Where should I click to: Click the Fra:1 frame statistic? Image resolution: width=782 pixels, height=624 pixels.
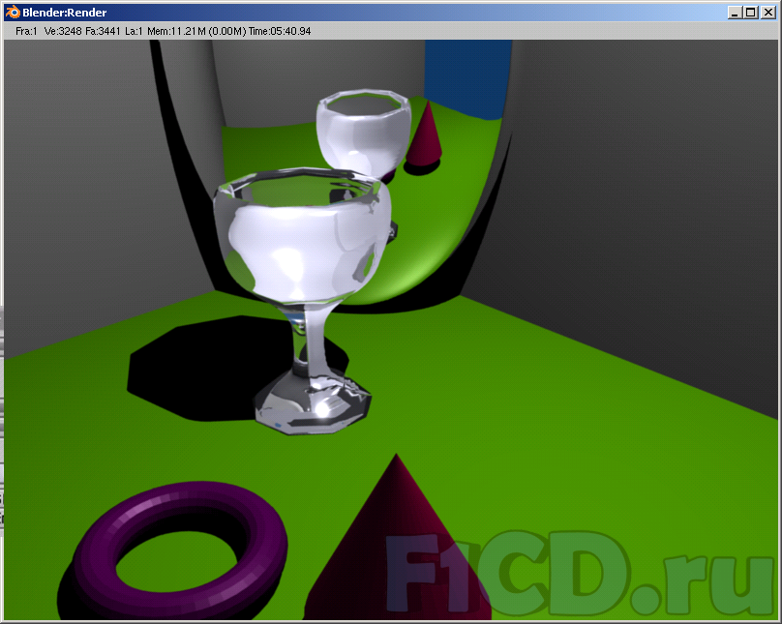coord(26,31)
